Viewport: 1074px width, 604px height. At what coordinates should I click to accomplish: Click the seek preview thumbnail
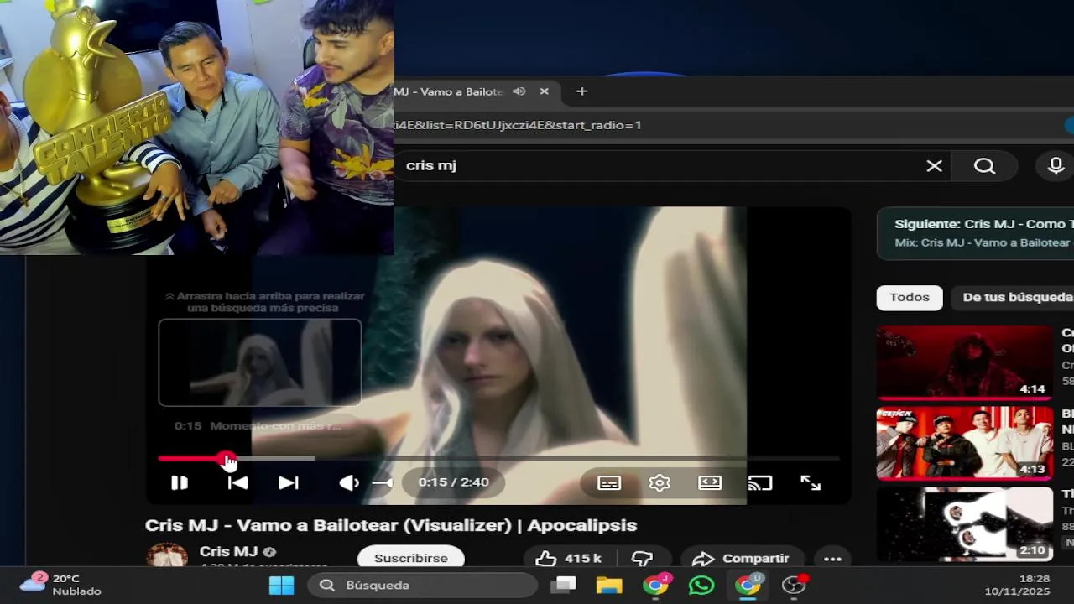[260, 362]
